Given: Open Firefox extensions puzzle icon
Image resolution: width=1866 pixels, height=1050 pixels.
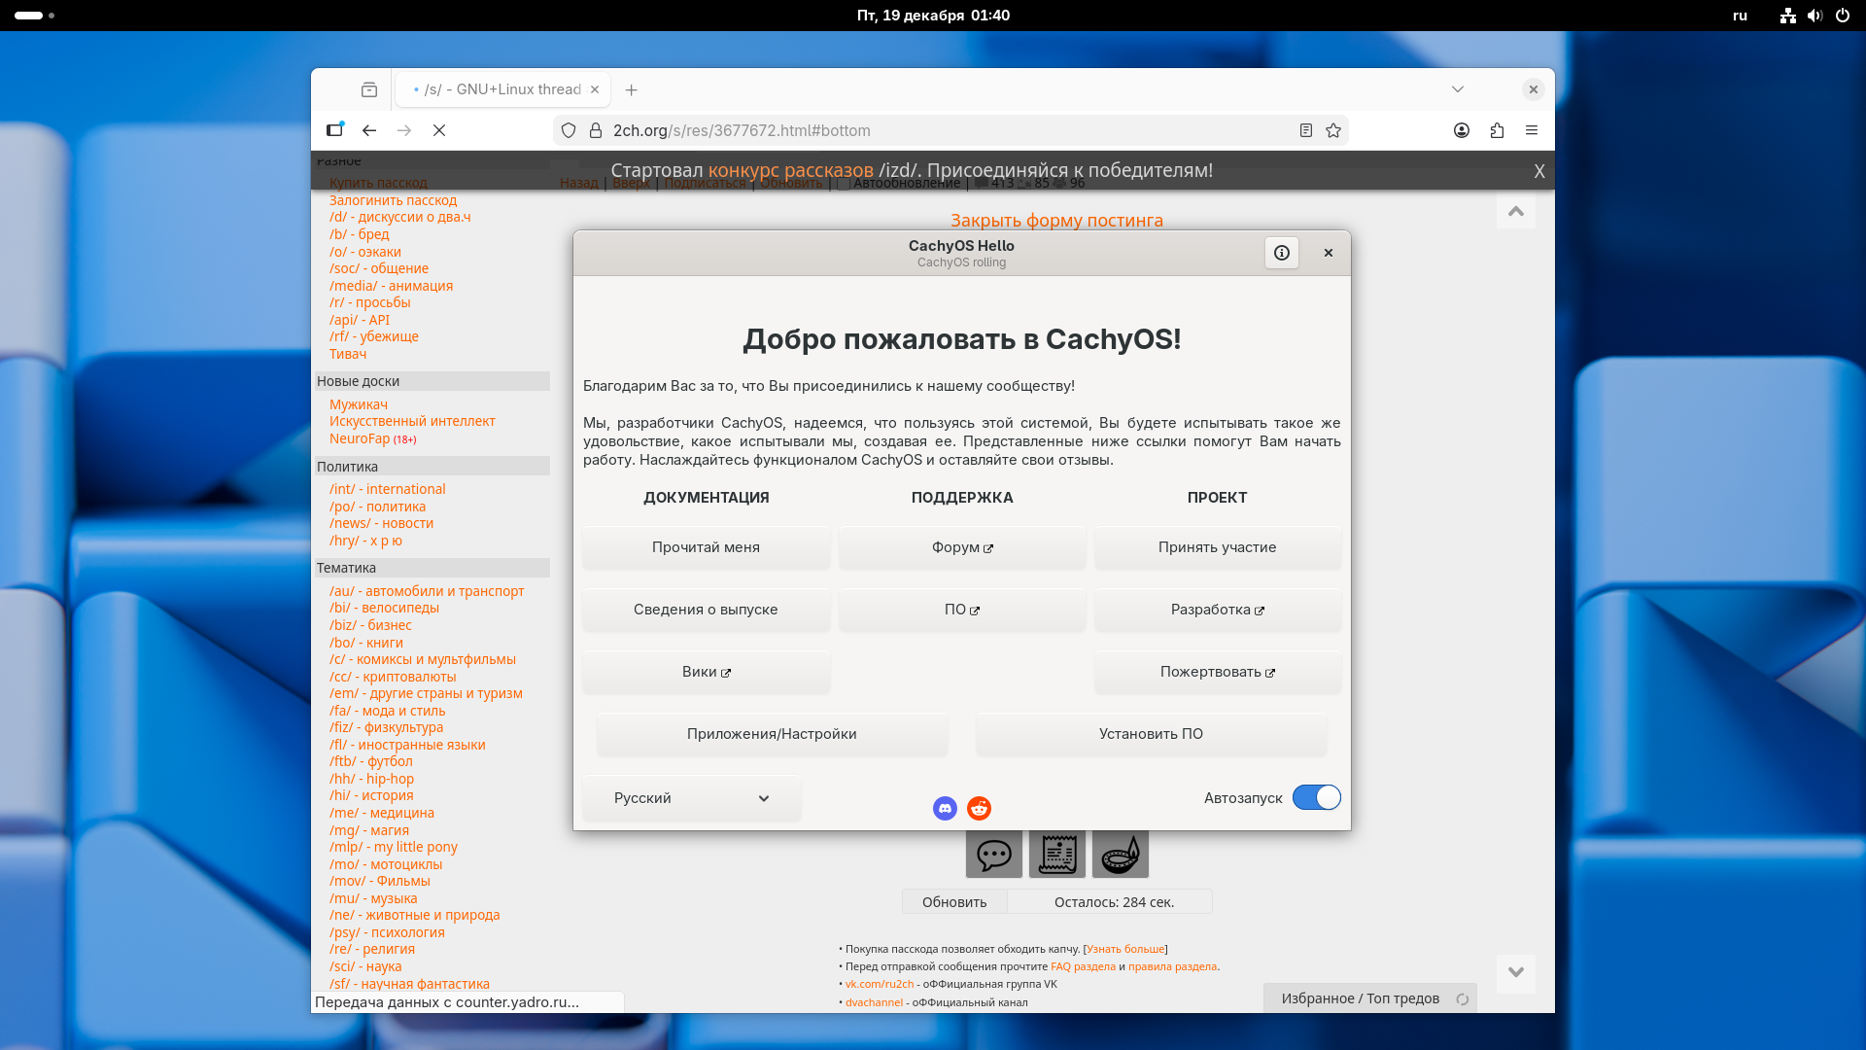Looking at the screenshot, I should 1497,130.
